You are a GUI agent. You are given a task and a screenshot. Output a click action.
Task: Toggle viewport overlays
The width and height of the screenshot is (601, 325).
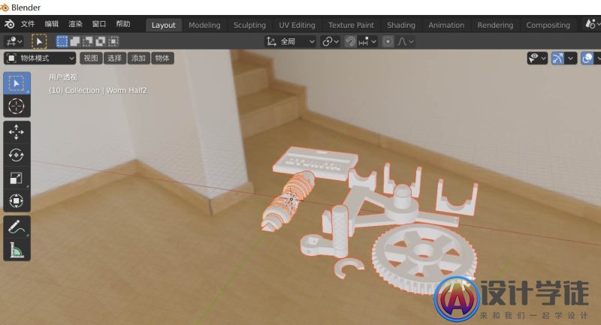[x=587, y=59]
